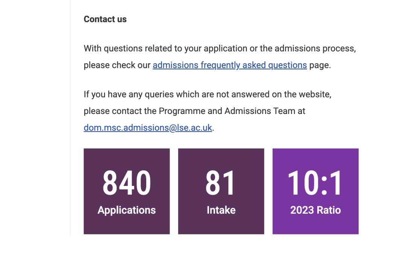Click the "2023 Ratio" label
This screenshot has width=406, height=264.
click(x=315, y=210)
